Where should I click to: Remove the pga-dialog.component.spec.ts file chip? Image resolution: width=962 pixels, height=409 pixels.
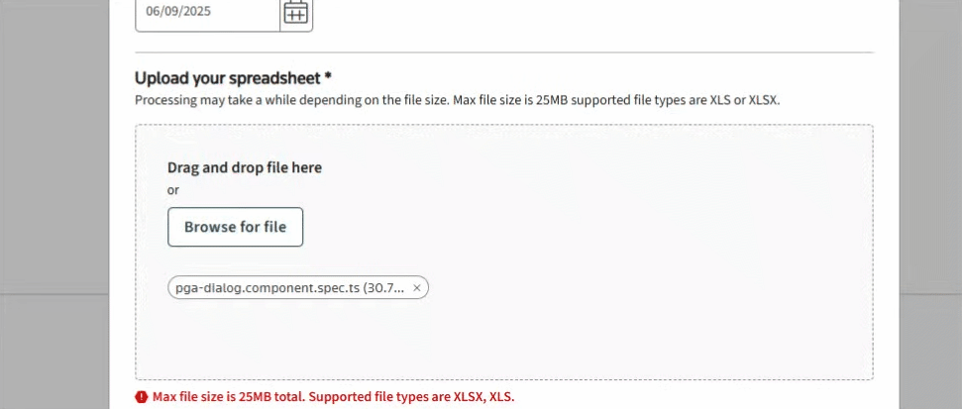point(417,288)
